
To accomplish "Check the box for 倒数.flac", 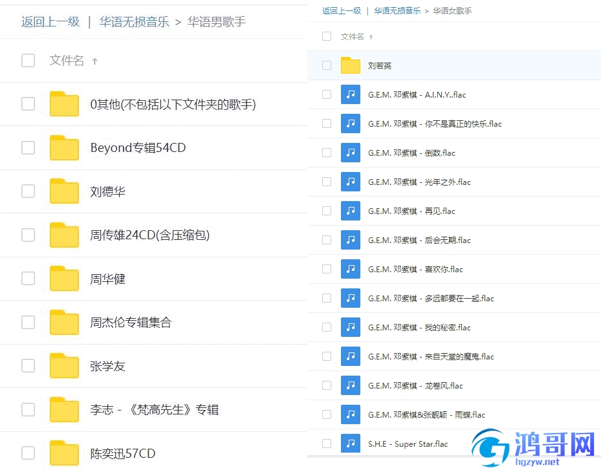I will [327, 153].
